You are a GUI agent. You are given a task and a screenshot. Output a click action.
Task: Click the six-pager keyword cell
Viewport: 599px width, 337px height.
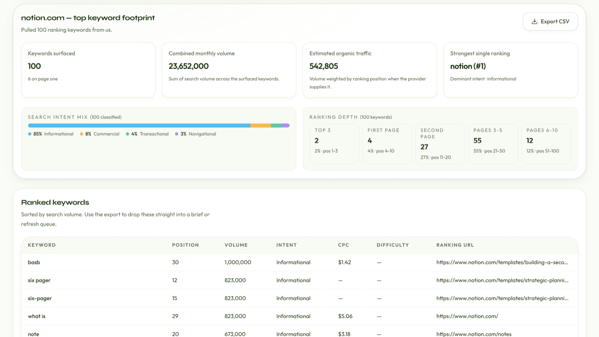[40, 298]
